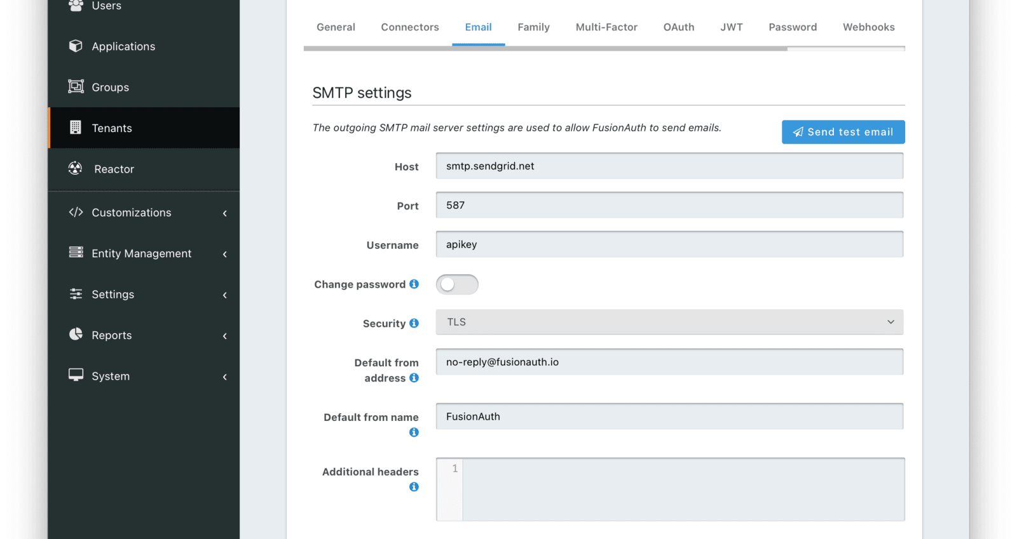
Task: Click the Port field showing 587
Action: click(669, 205)
